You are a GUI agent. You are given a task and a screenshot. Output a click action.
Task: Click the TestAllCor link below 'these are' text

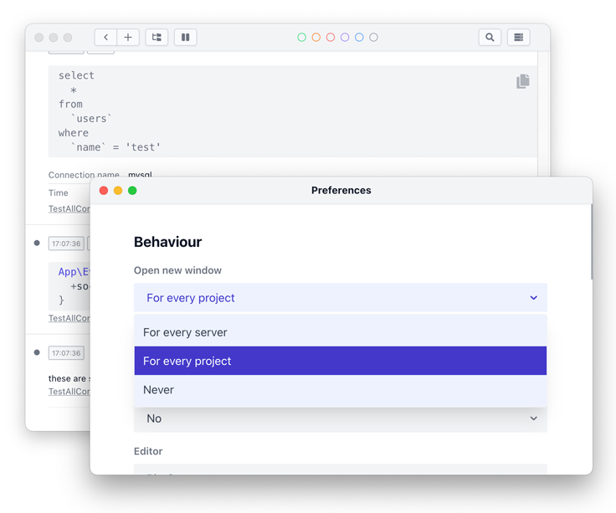point(69,392)
